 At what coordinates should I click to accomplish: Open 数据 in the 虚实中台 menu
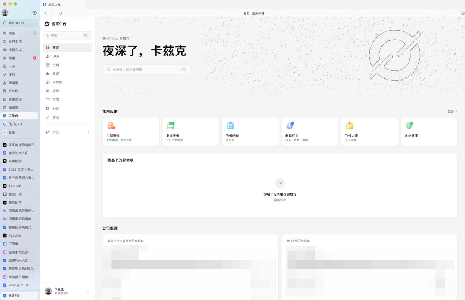coord(67,74)
